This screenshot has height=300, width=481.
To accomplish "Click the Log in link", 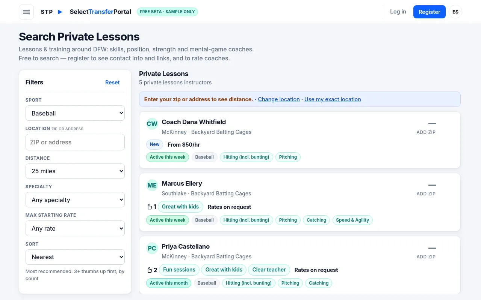I will click(x=398, y=12).
